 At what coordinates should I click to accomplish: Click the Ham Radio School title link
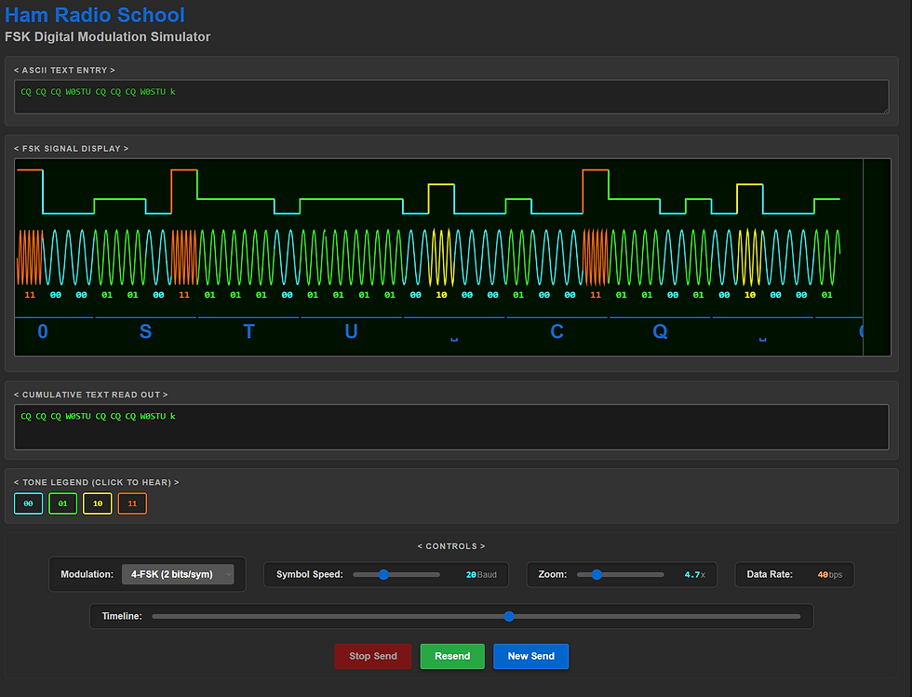[94, 15]
